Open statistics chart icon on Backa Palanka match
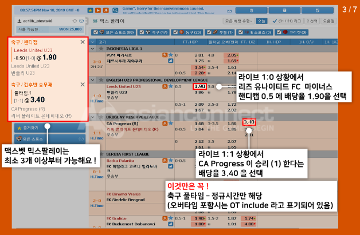This screenshot has width=360, height=235. click(171, 166)
